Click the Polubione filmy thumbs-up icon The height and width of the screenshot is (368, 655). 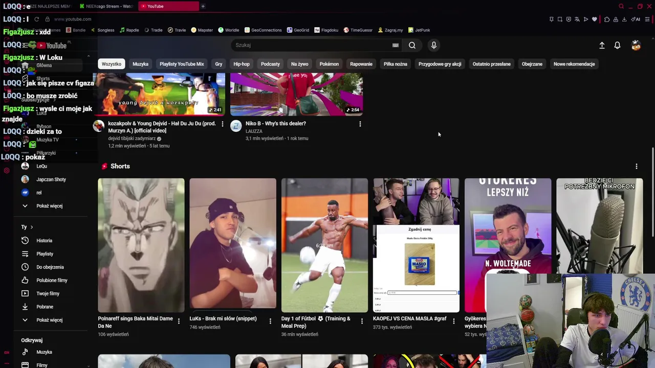pyautogui.click(x=25, y=280)
